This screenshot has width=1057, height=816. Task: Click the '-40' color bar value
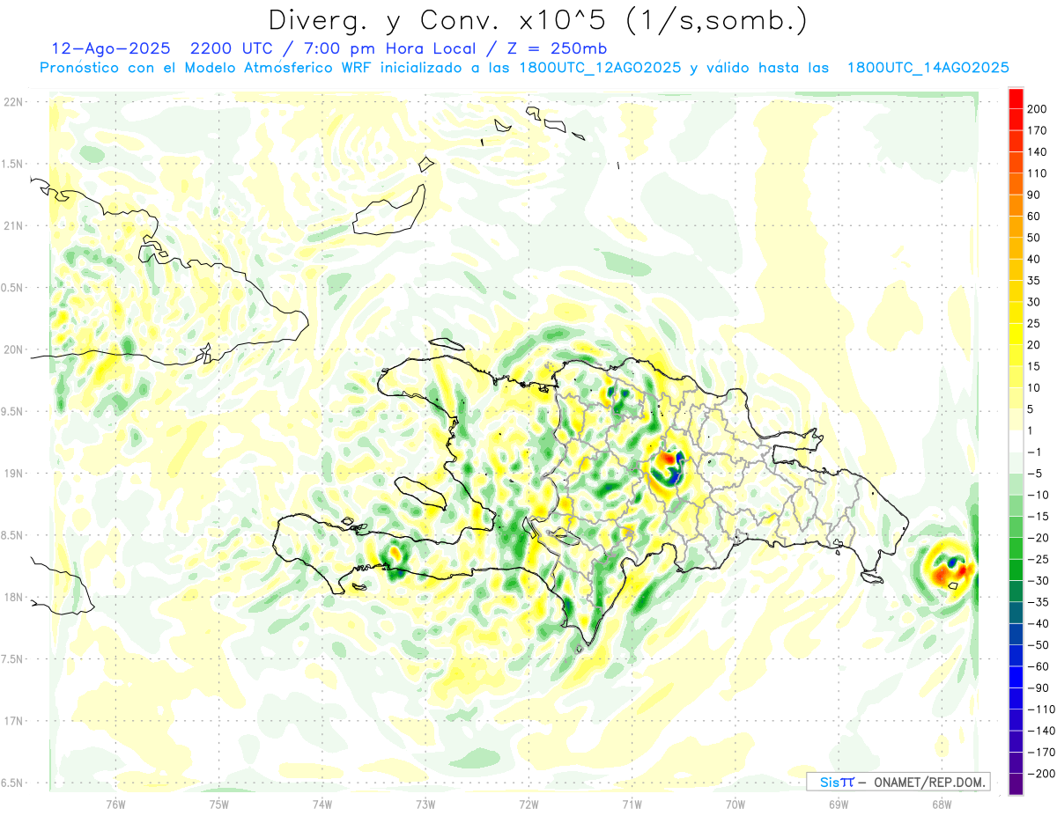[x=1038, y=624]
